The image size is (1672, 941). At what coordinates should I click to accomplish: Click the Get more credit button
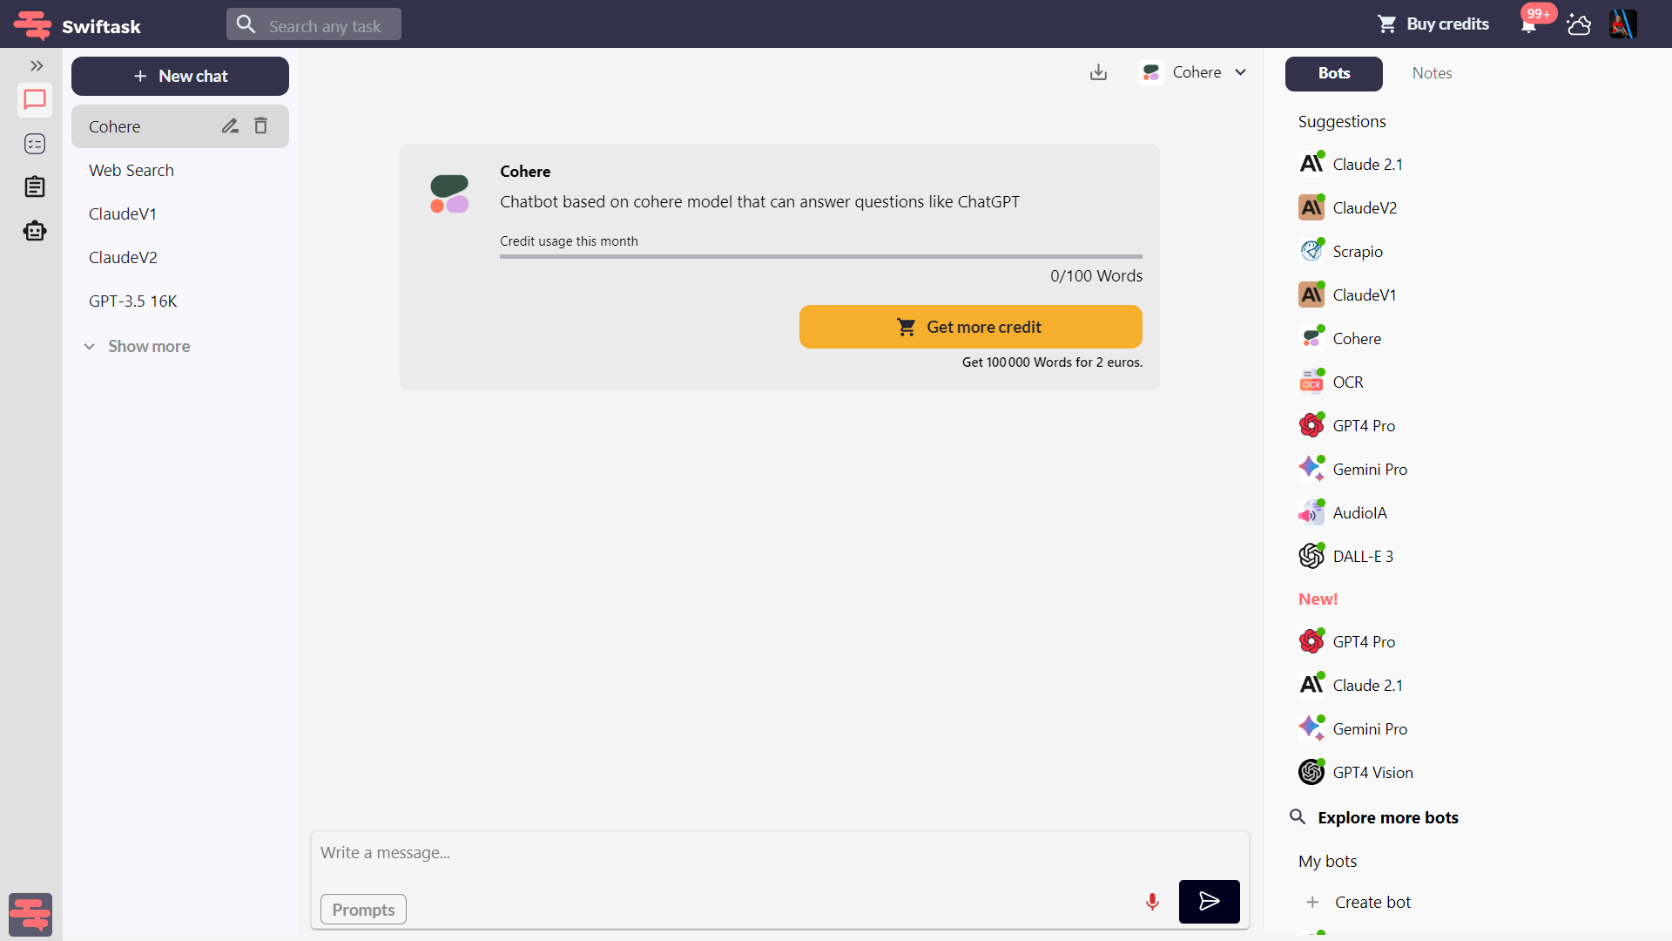(970, 326)
